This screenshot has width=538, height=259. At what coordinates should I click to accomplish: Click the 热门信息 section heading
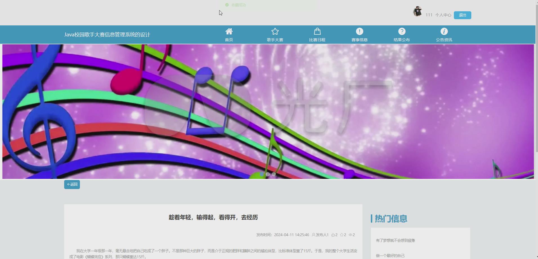391,218
